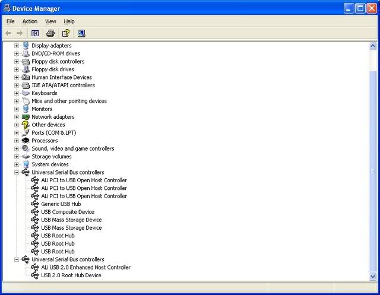Viewport: 380px width, 295px height.
Task: Select USB 2.0 Root Hub Device
Action: point(71,275)
